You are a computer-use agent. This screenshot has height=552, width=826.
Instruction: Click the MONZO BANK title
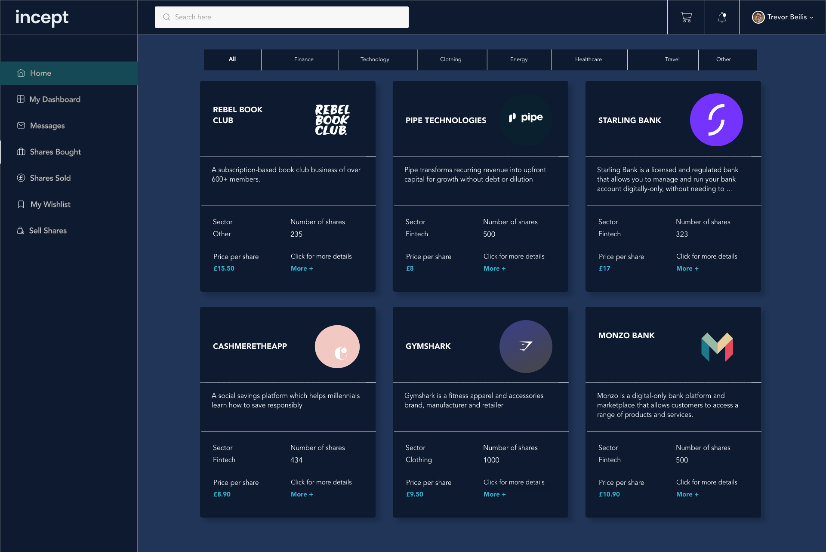pos(627,336)
